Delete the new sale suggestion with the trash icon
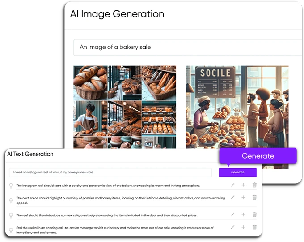 pos(254,215)
